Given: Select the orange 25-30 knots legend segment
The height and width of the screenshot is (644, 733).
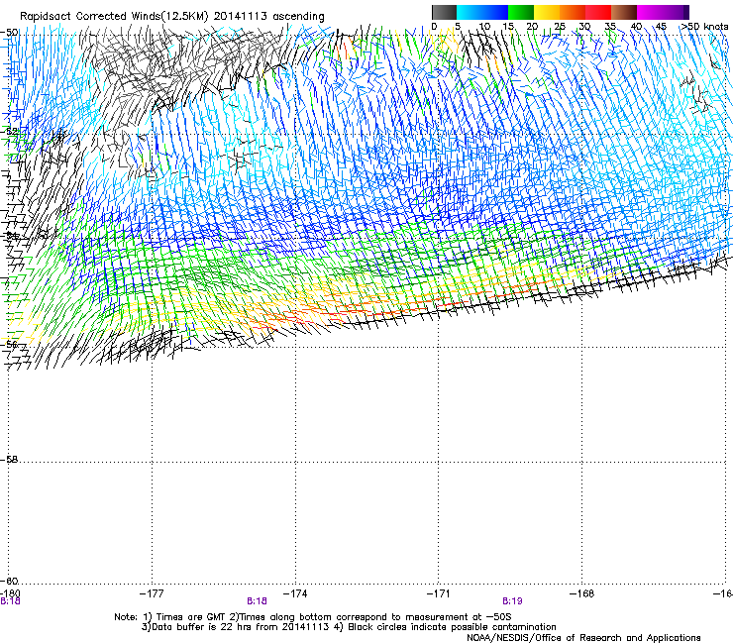Looking at the screenshot, I should coord(573,12).
